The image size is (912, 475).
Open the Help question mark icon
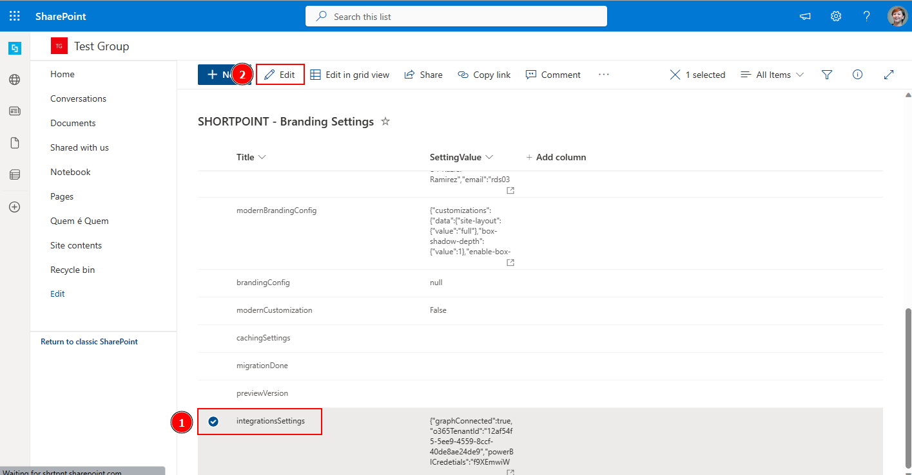[867, 16]
